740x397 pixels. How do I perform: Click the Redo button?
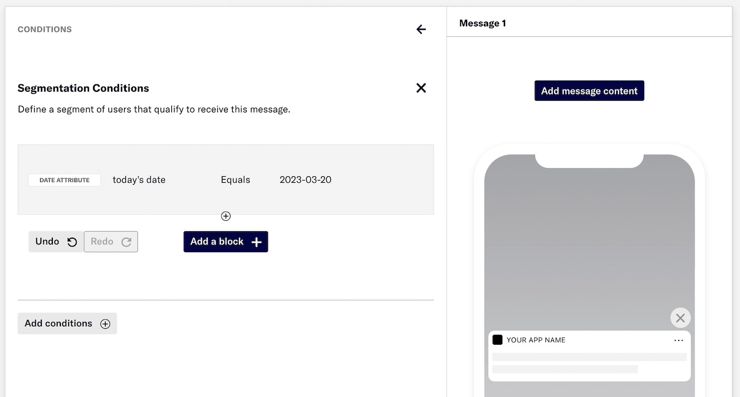(x=111, y=242)
